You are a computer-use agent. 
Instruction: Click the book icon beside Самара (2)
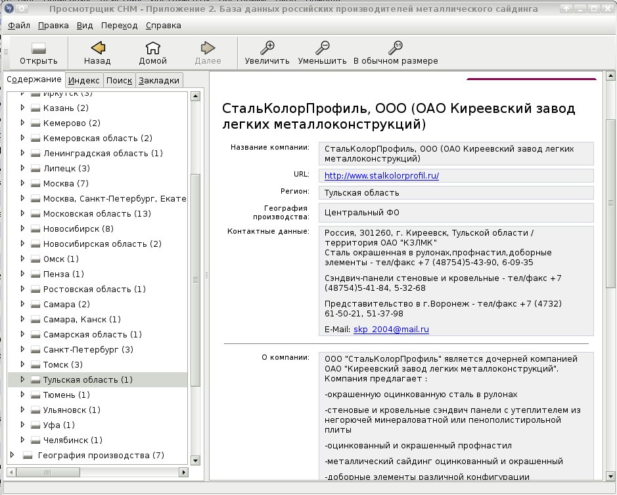point(35,305)
